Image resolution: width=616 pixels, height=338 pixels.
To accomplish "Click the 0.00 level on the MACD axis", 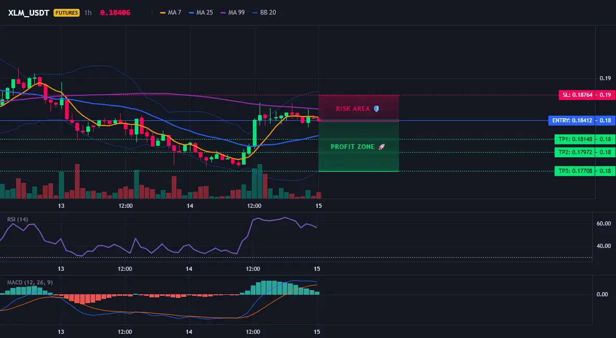I will coord(602,294).
